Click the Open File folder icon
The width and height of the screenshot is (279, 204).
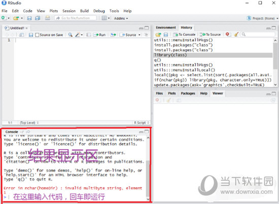pos(16,18)
